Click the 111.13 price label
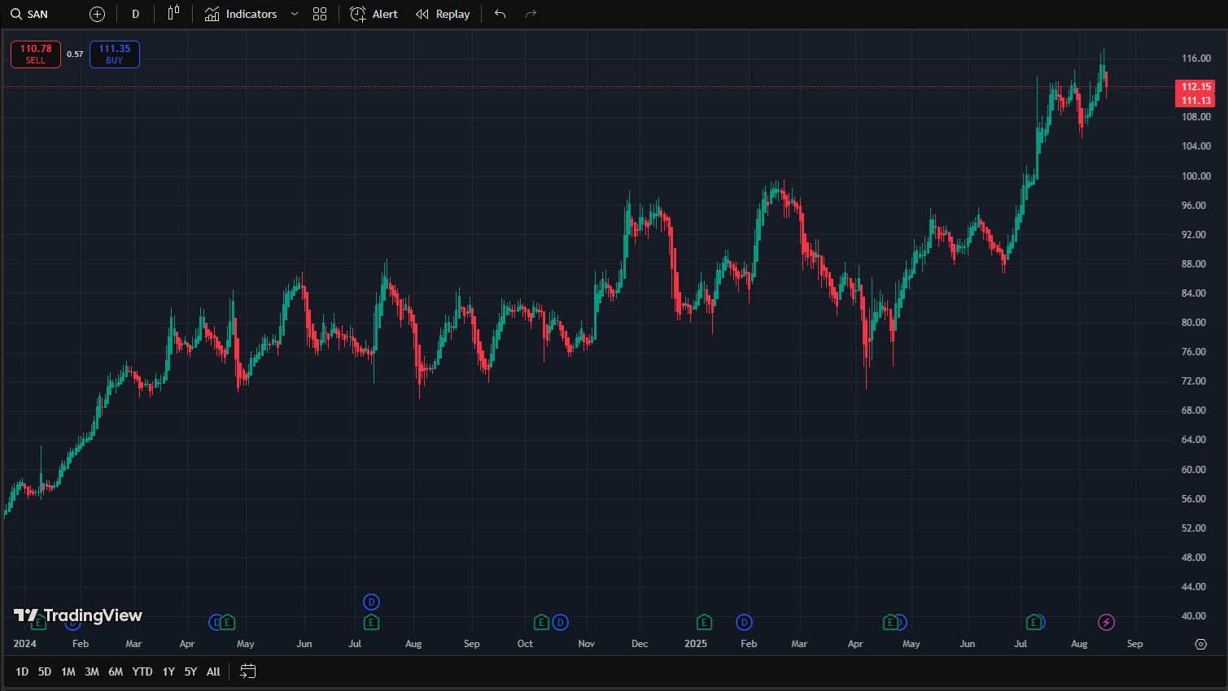 [x=1195, y=100]
